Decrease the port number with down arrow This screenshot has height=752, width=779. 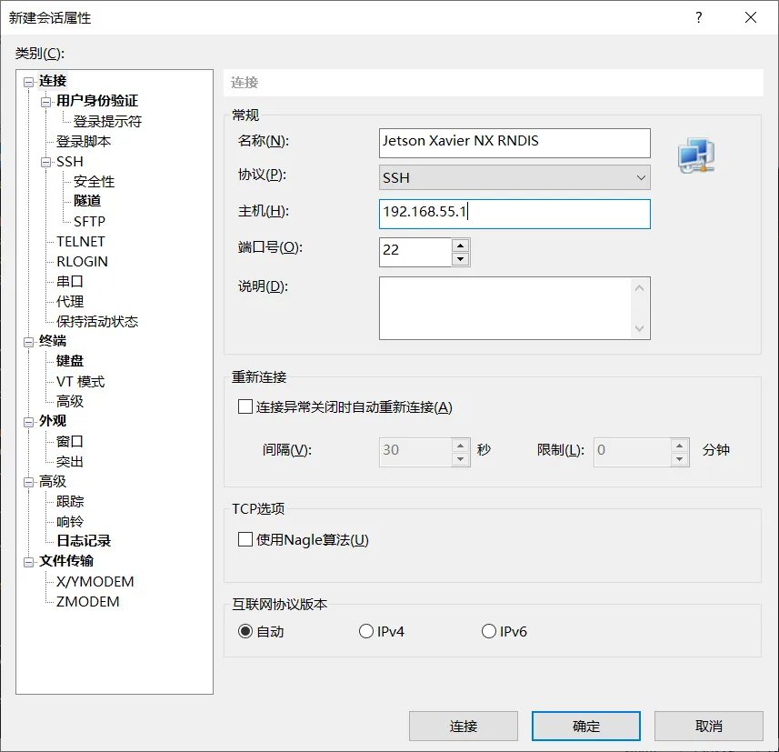(x=461, y=259)
